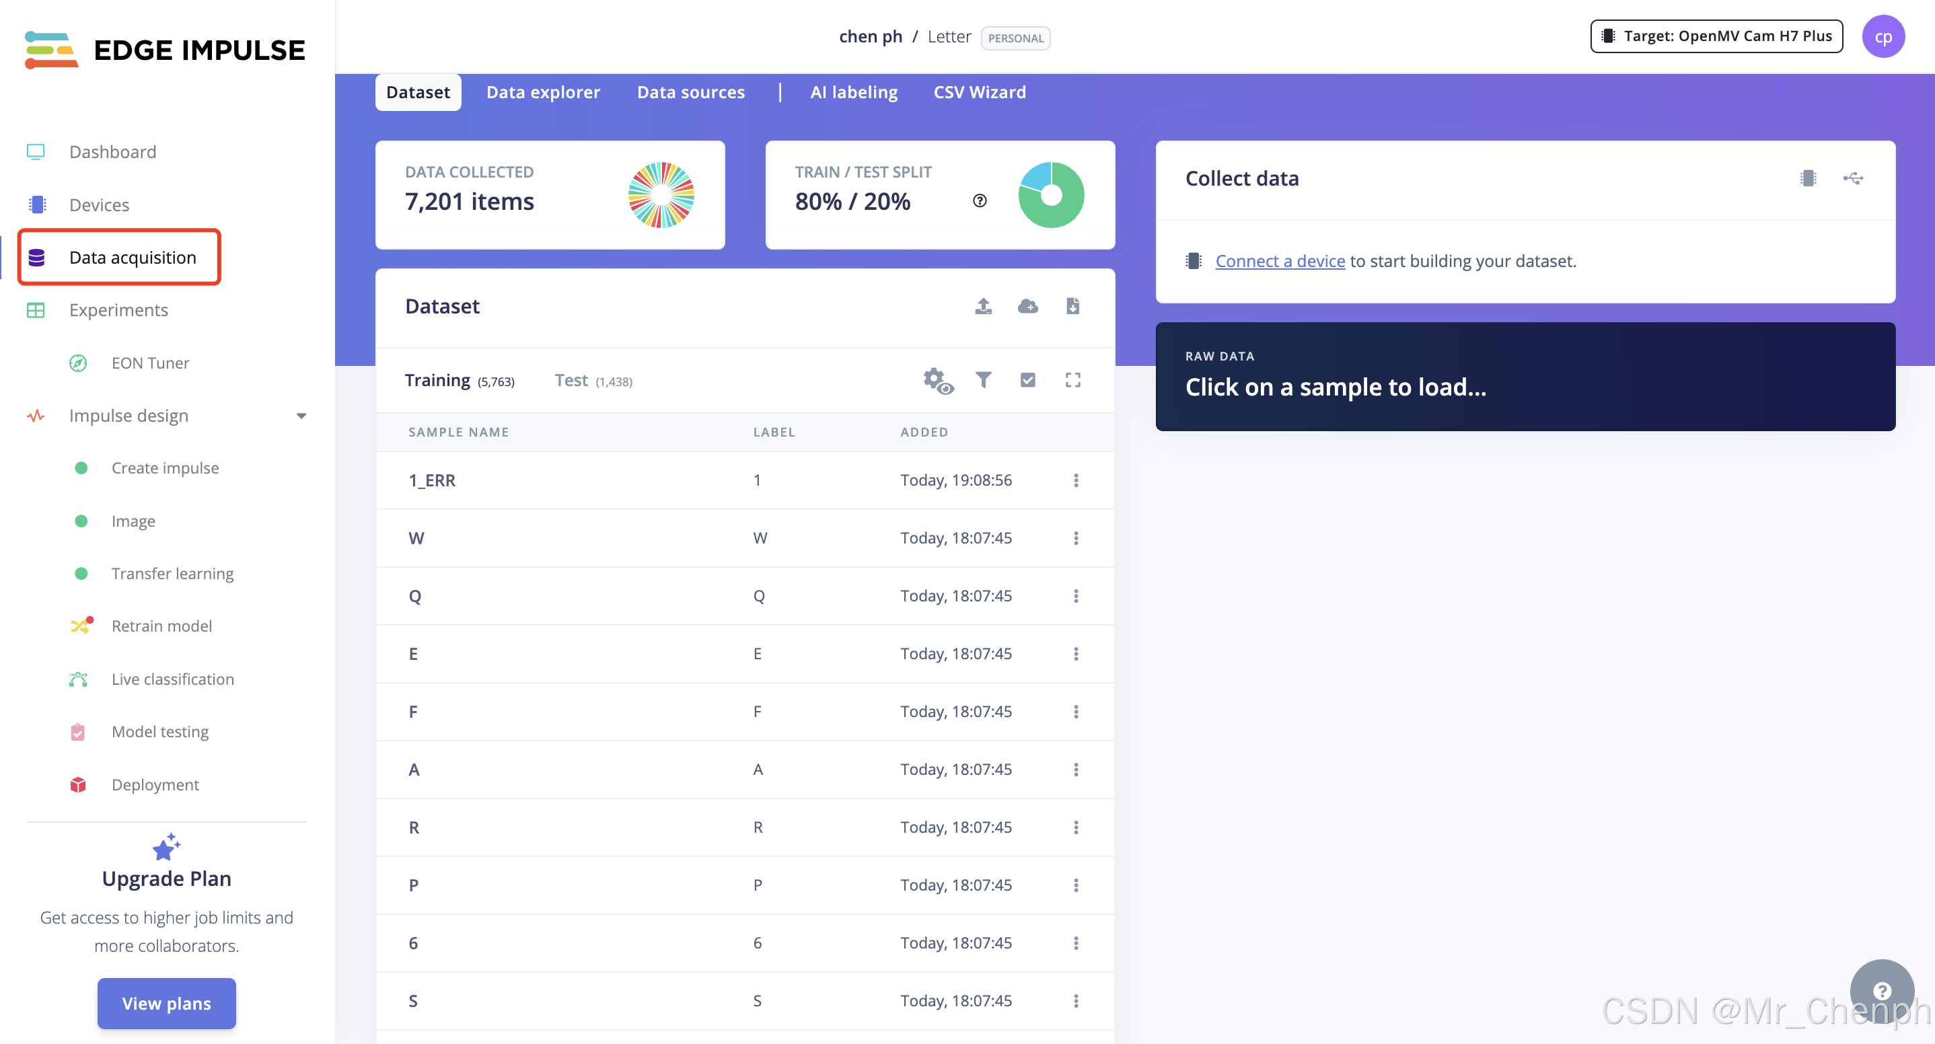Toggle the dataset view settings eye-gear icon
The height and width of the screenshot is (1044, 1935).
pyautogui.click(x=937, y=380)
